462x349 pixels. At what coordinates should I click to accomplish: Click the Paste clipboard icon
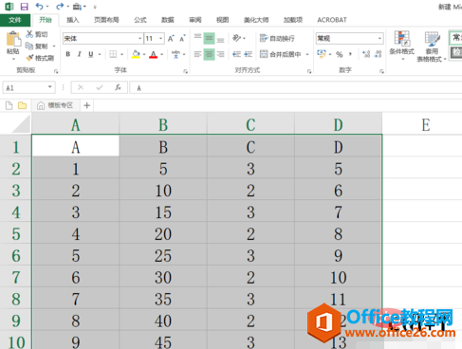tap(13, 40)
